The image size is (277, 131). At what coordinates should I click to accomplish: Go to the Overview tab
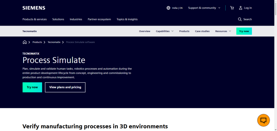point(144,31)
